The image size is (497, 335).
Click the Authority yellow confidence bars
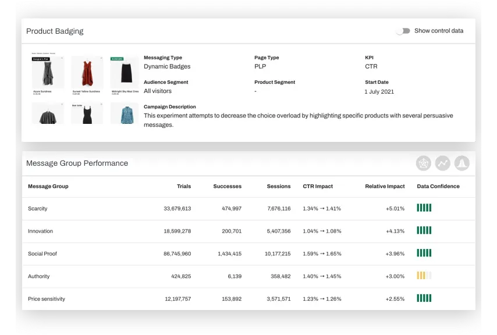pyautogui.click(x=424, y=276)
